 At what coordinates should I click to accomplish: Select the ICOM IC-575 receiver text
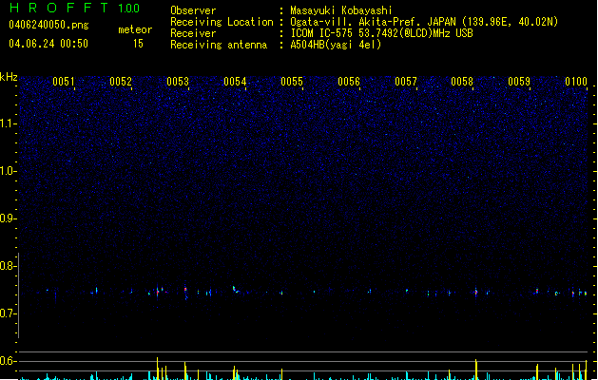click(x=382, y=33)
